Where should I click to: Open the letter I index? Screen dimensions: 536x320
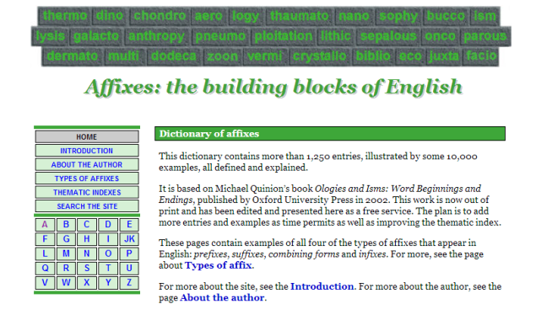tap(108, 239)
